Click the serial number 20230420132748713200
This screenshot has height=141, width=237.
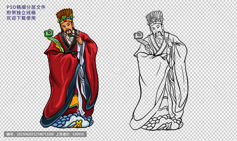coord(35,134)
